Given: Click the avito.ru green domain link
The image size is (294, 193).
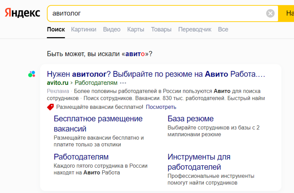Looking at the screenshot, I should click(x=58, y=83).
